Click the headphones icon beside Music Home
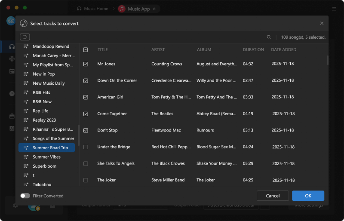 [79, 9]
